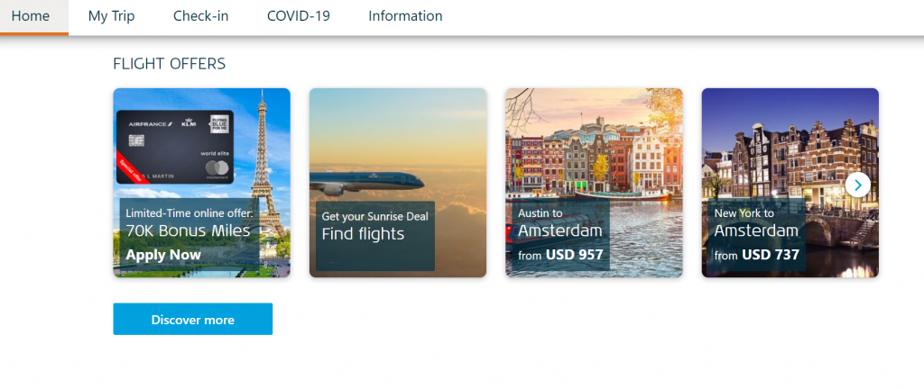Open the COVID-19 tab
This screenshot has width=924, height=389.
tap(298, 16)
